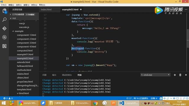189x106 pixels.
Task: Click the taskbar date and time
Action: coord(179,103)
